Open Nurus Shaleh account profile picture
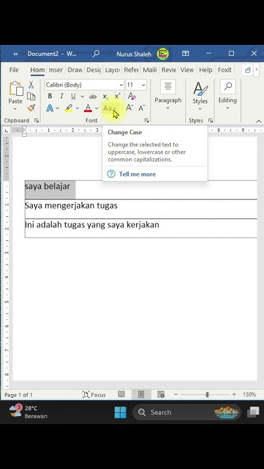The image size is (264, 469). coord(162,54)
